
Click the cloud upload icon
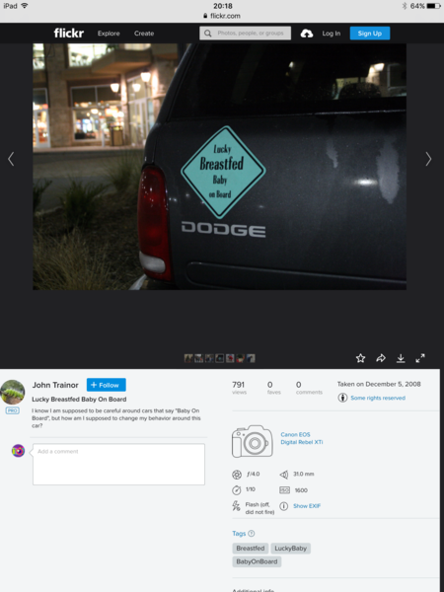[307, 34]
